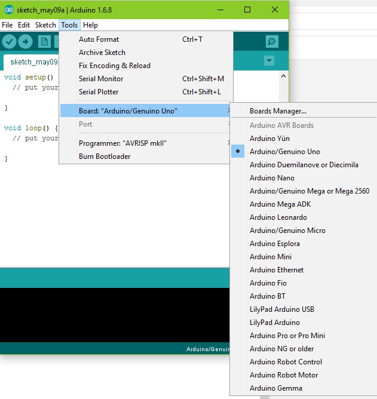The image size is (377, 399).
Task: Pick the LilyPad Arduino board entry
Action: (x=304, y=323)
